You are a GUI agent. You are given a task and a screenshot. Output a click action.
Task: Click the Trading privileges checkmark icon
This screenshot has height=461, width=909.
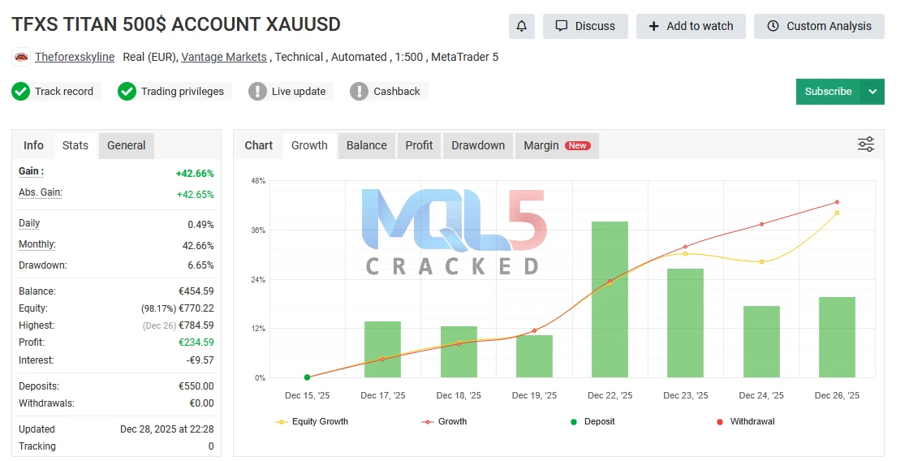tap(127, 92)
